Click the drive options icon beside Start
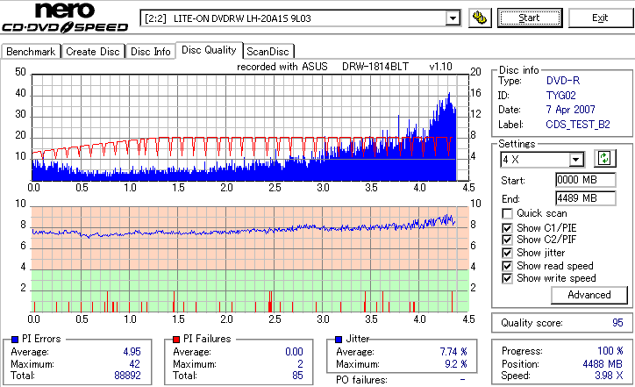 coord(480,18)
